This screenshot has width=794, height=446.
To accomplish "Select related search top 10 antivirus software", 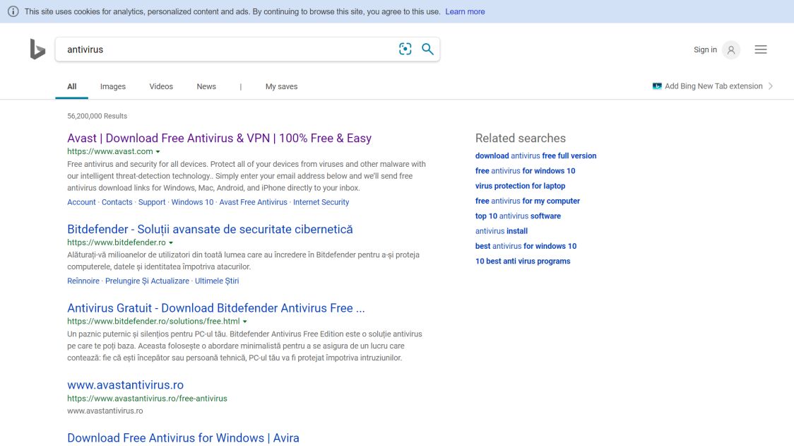I will pyautogui.click(x=518, y=216).
